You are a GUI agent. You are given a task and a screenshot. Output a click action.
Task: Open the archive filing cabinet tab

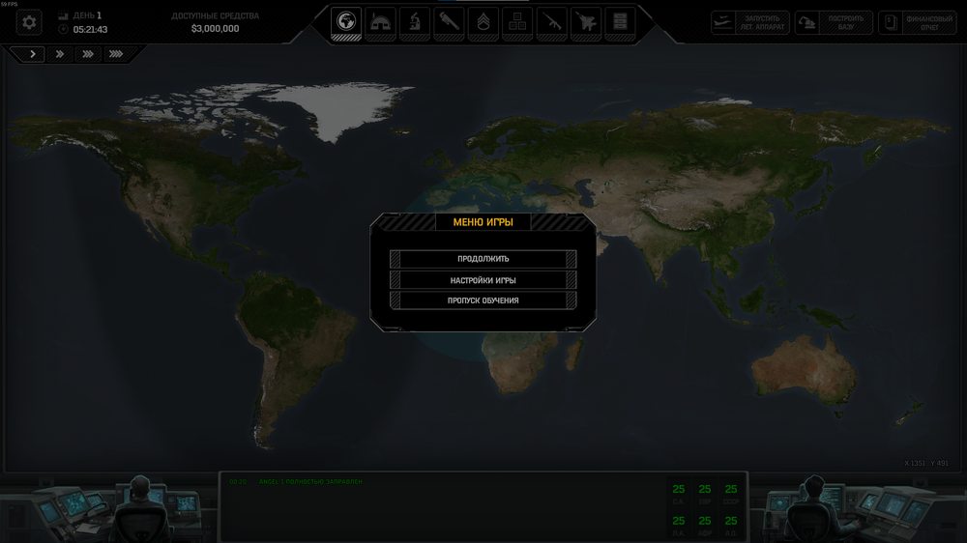(x=620, y=23)
